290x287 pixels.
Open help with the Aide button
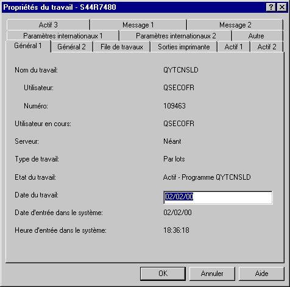tap(261, 274)
